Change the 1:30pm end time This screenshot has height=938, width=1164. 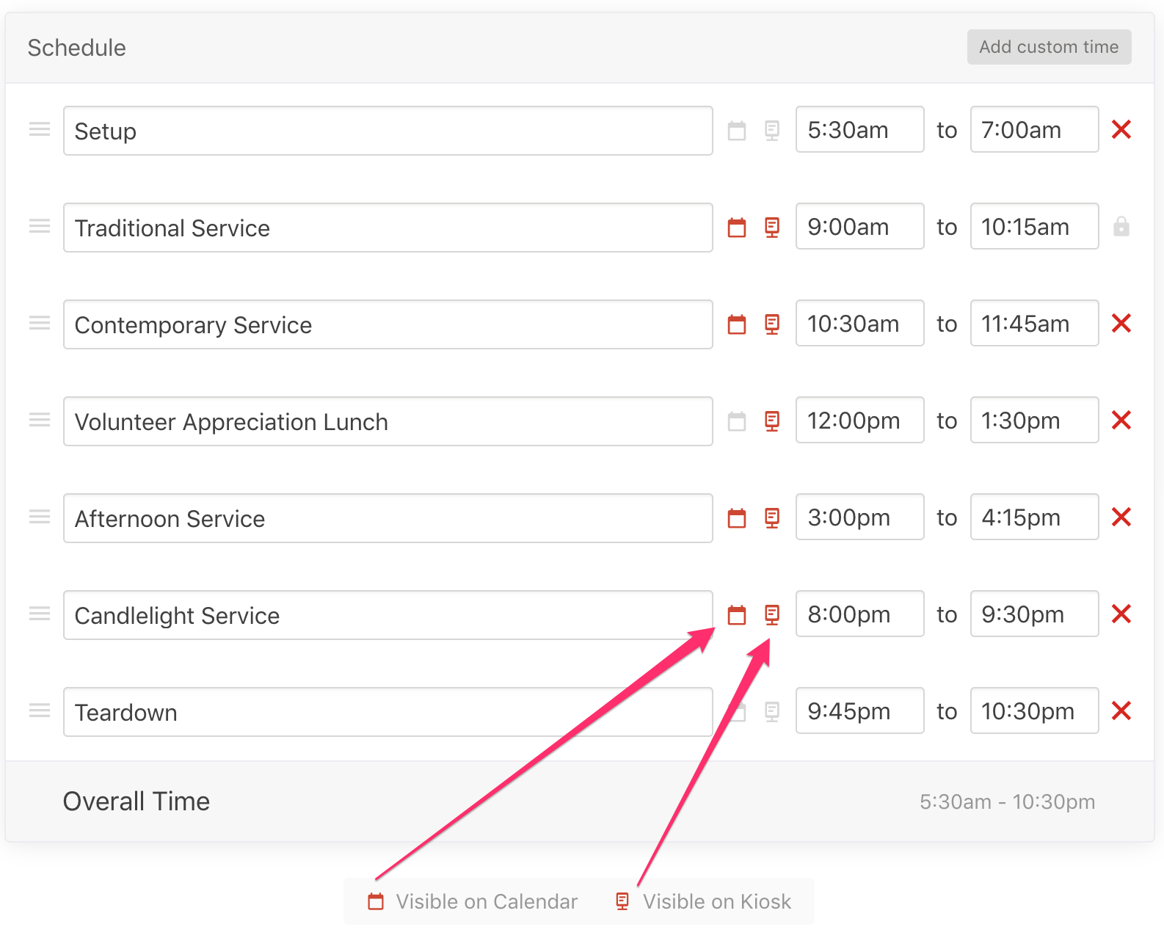[1035, 420]
